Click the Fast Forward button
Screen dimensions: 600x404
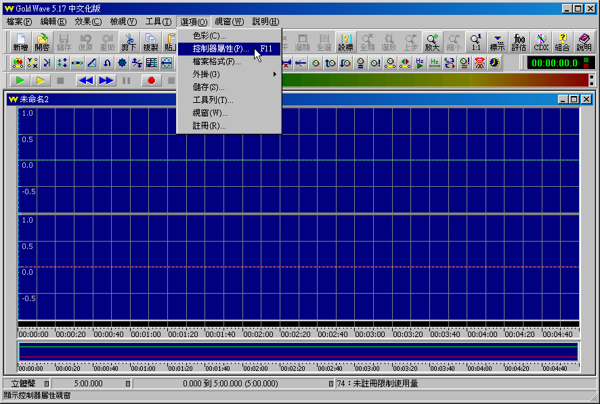[106, 81]
